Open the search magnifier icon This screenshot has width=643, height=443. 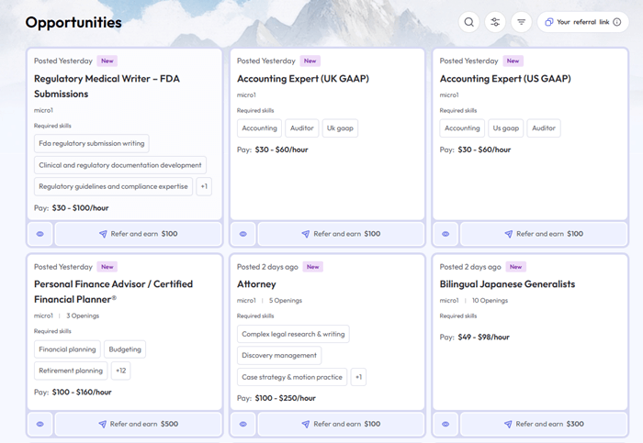click(469, 22)
